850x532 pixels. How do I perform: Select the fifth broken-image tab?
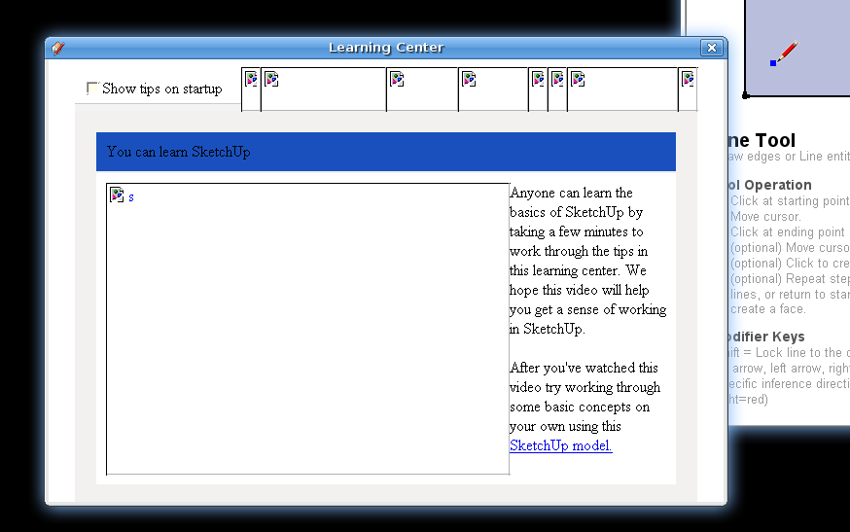[x=538, y=89]
